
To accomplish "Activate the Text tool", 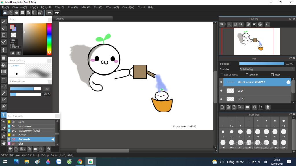I will 4,115.
